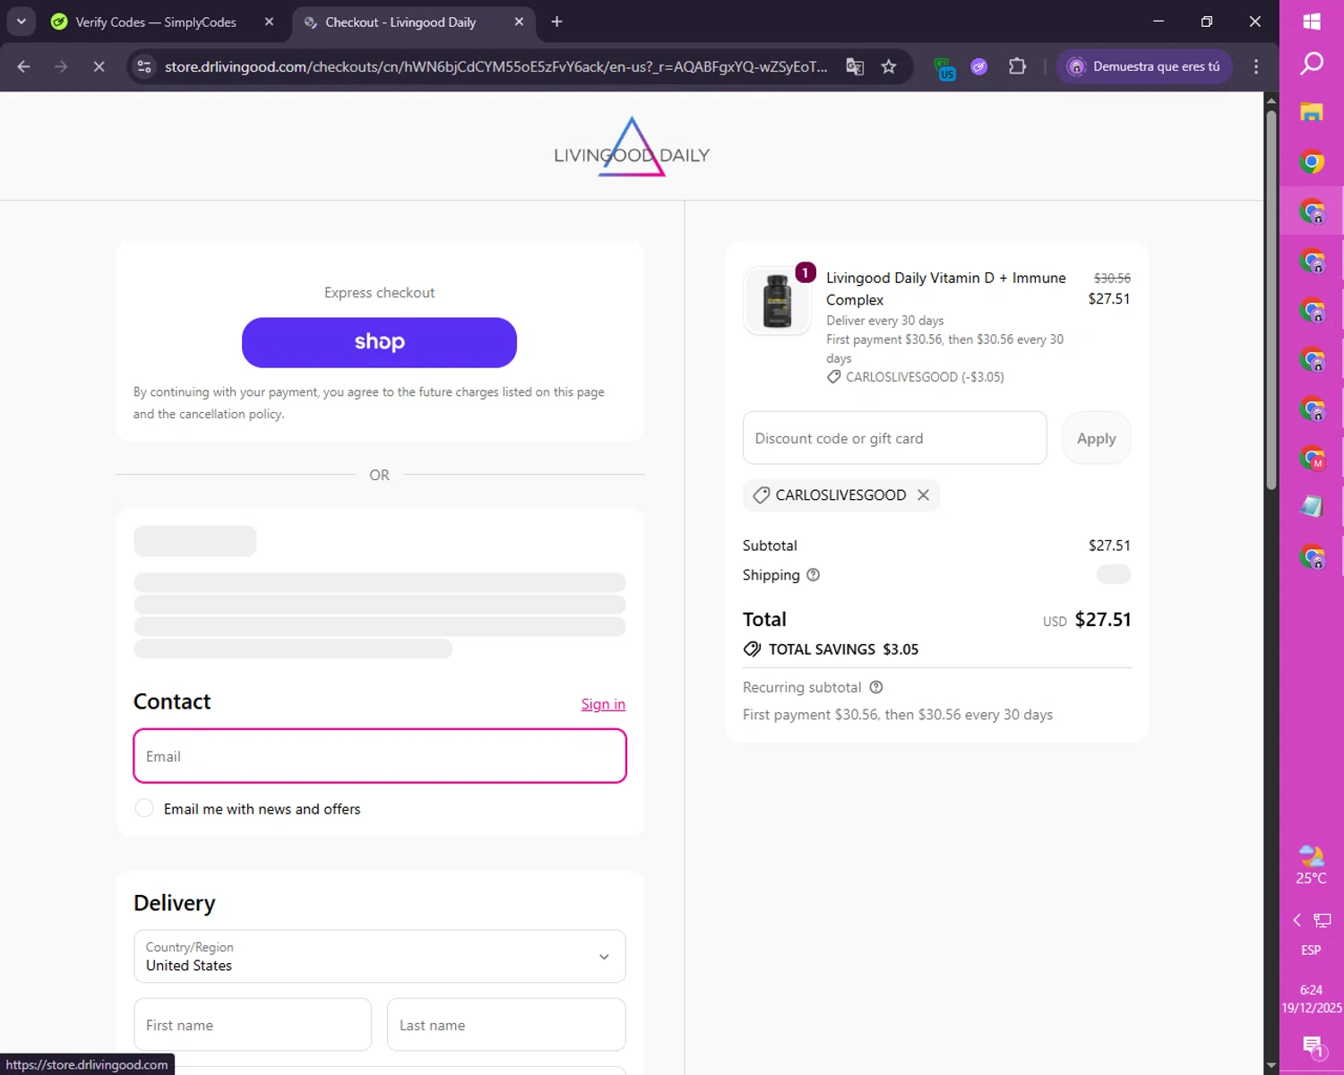Bookmark this page with the star
Viewport: 1344px width, 1075px height.
click(x=888, y=66)
